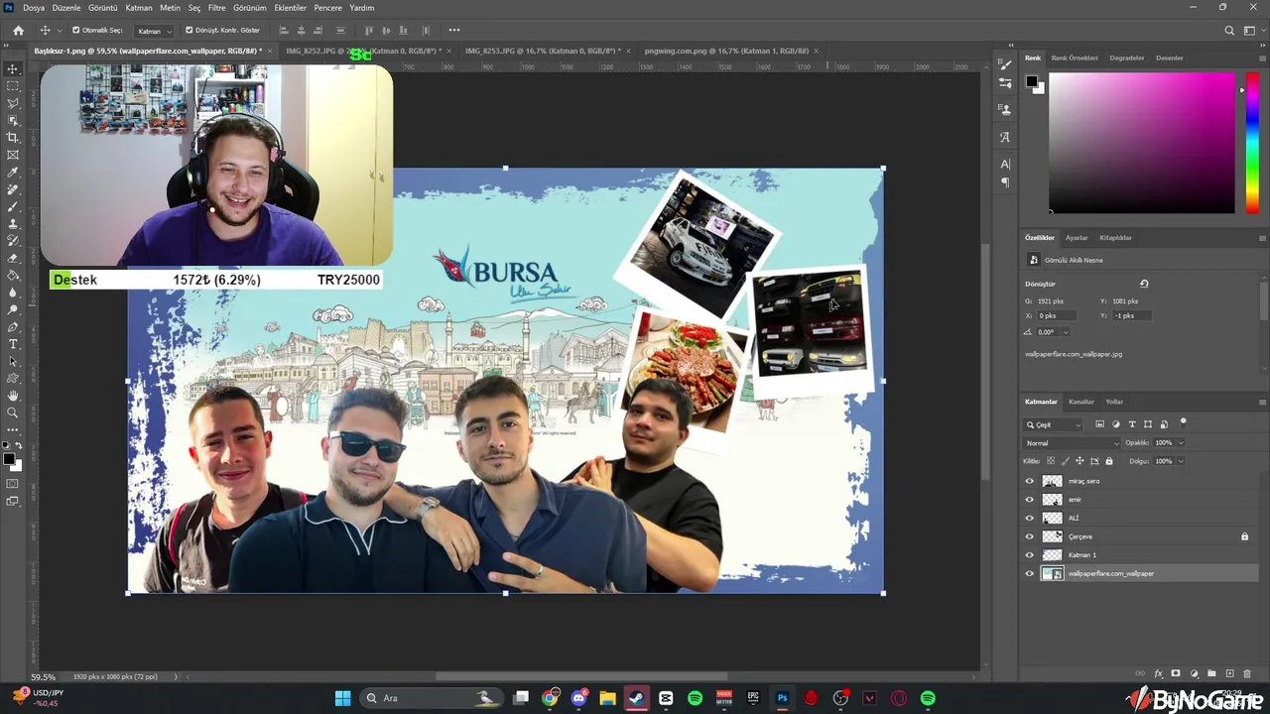Lock transparent pixels icon
1270x714 pixels.
(x=1051, y=461)
